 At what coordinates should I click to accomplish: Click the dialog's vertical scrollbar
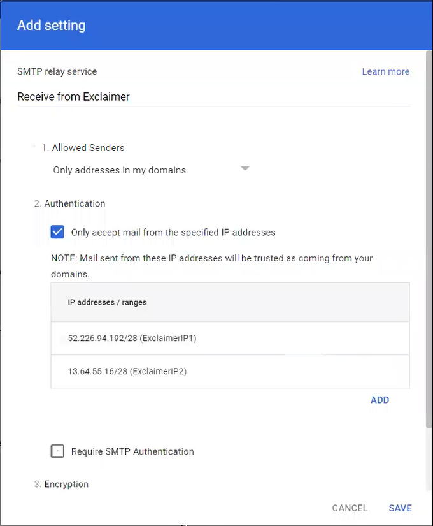pos(429,255)
